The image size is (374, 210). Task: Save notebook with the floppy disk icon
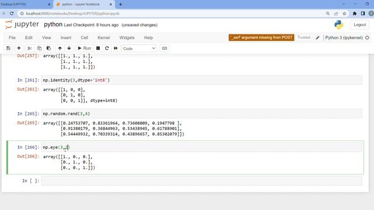(x=8, y=48)
